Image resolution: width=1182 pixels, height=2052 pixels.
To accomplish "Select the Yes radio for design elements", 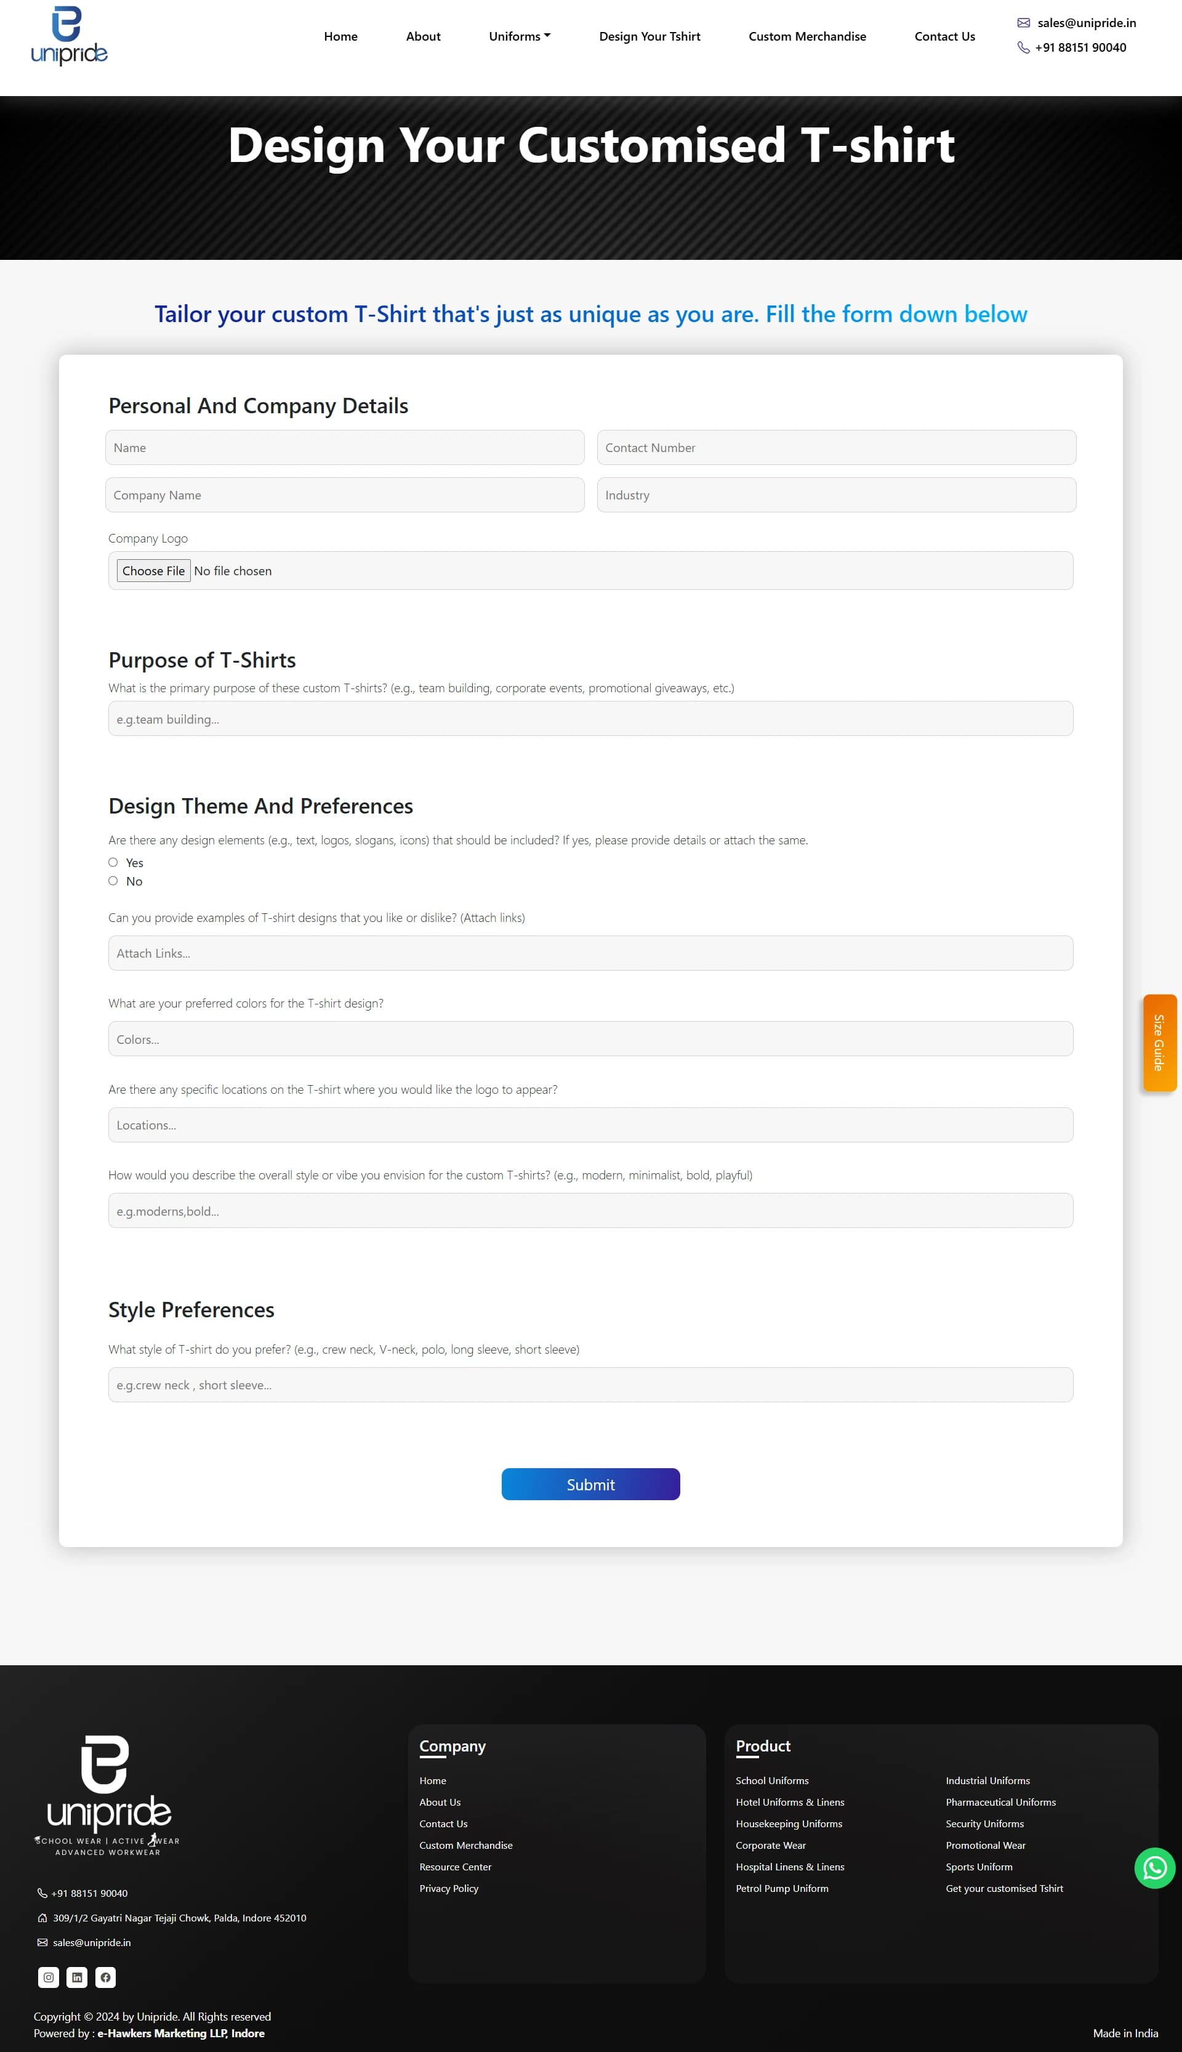I will [x=113, y=862].
